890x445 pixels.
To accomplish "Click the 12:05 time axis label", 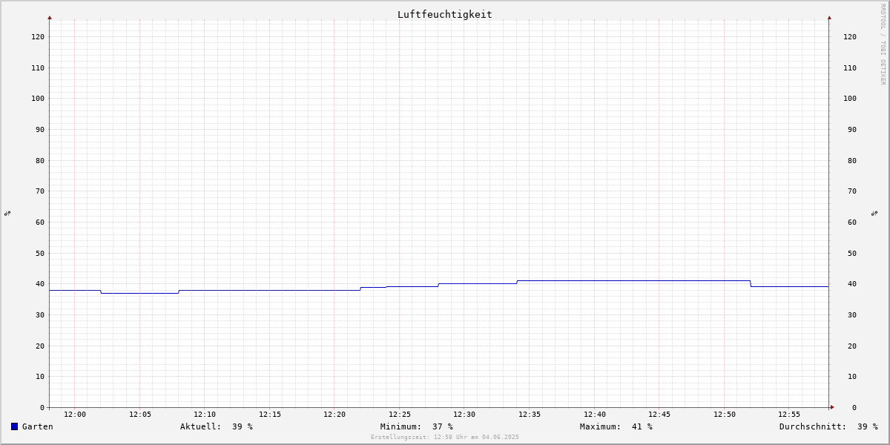I will [140, 415].
